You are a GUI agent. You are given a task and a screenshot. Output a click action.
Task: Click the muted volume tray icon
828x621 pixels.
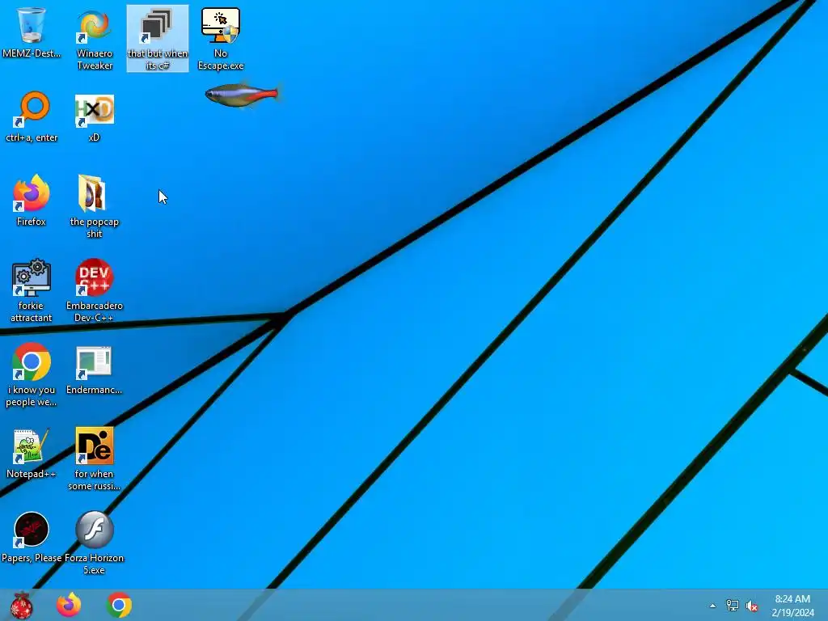752,606
